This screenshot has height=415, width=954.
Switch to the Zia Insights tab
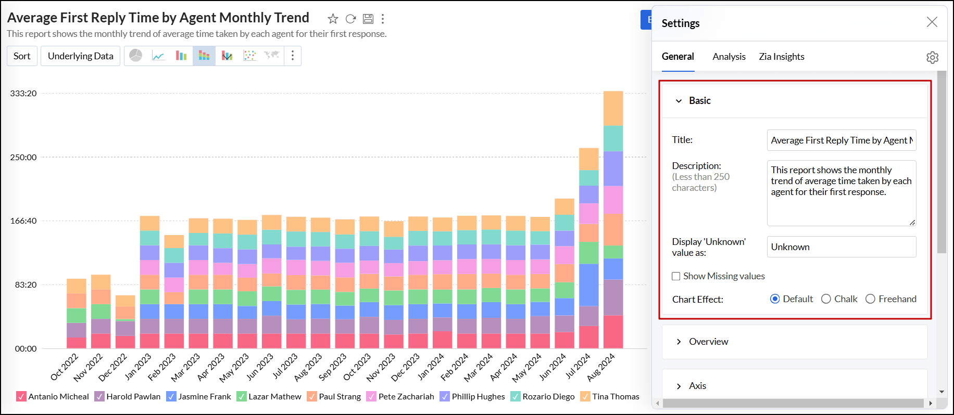[x=781, y=57]
